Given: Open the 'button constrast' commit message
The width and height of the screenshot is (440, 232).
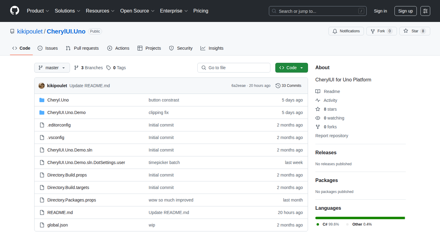Looking at the screenshot, I should (x=164, y=100).
